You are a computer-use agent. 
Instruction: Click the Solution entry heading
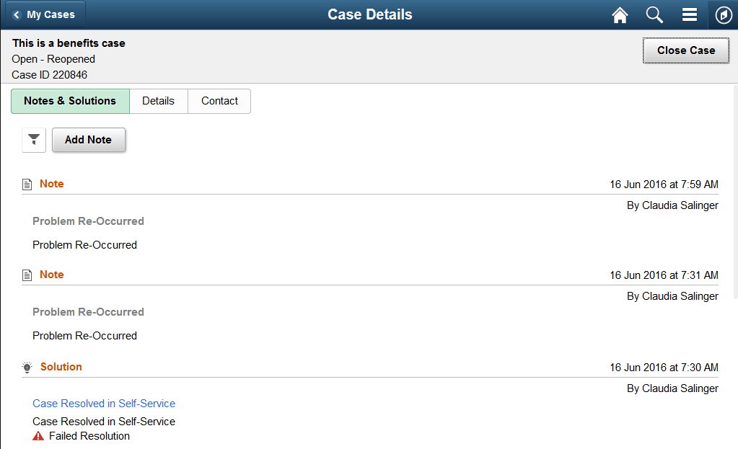tap(61, 367)
